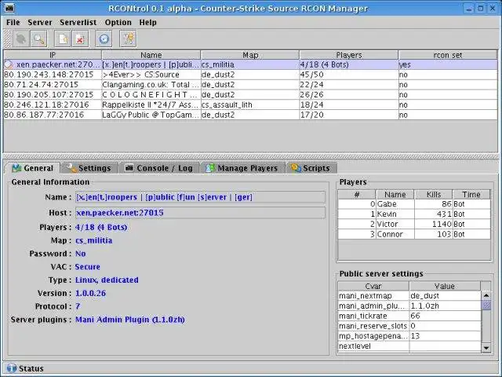Click scroll down arrow in Public server settings

[486, 346]
